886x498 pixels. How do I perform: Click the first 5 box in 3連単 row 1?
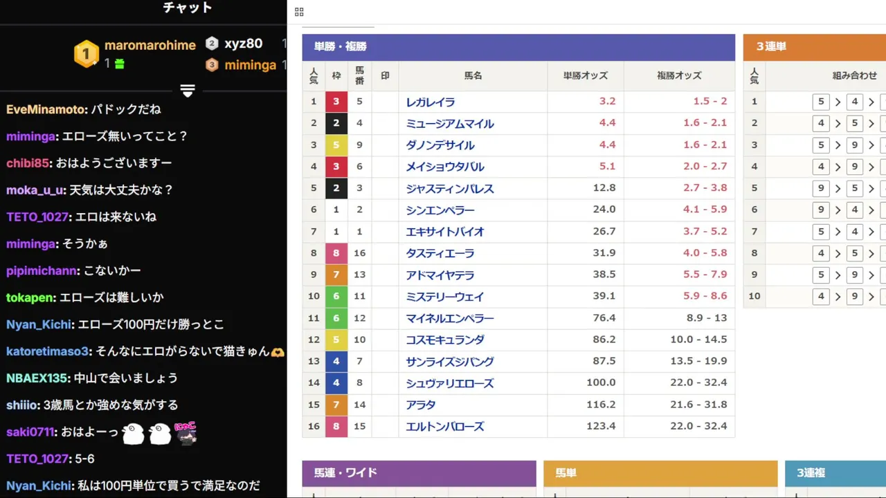(x=821, y=102)
